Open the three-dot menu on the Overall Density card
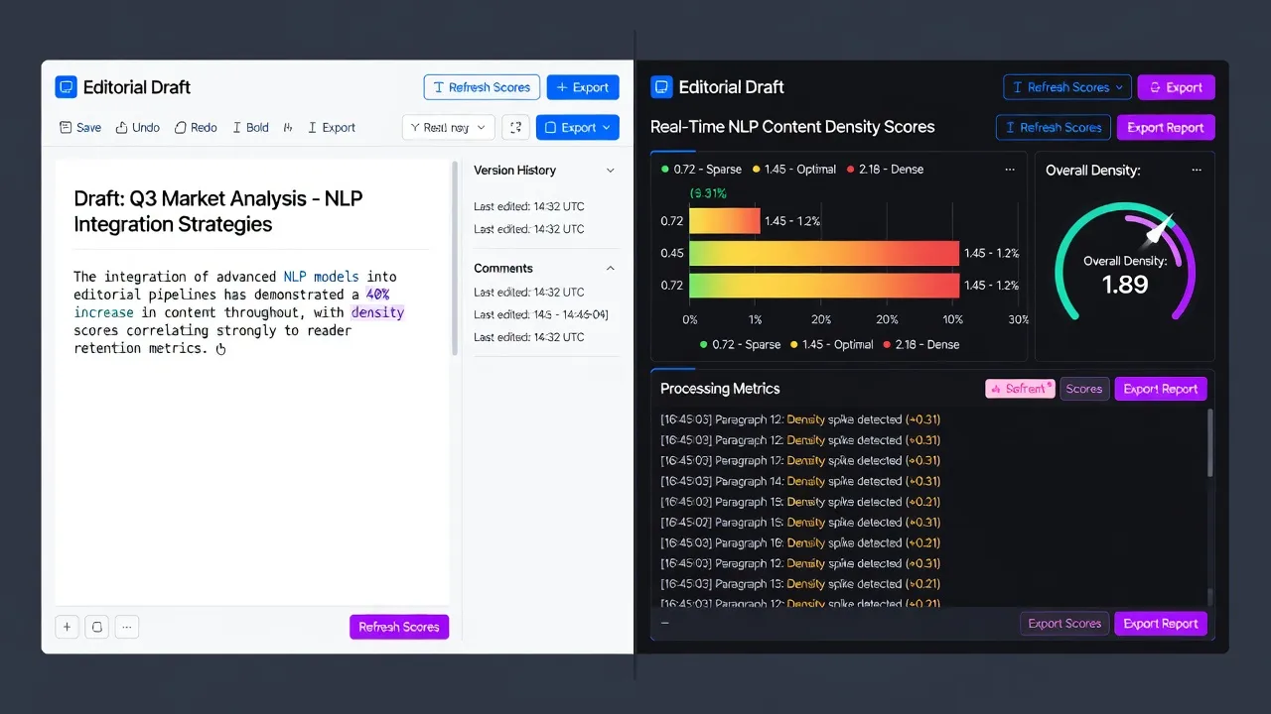This screenshot has width=1271, height=714. click(x=1197, y=171)
